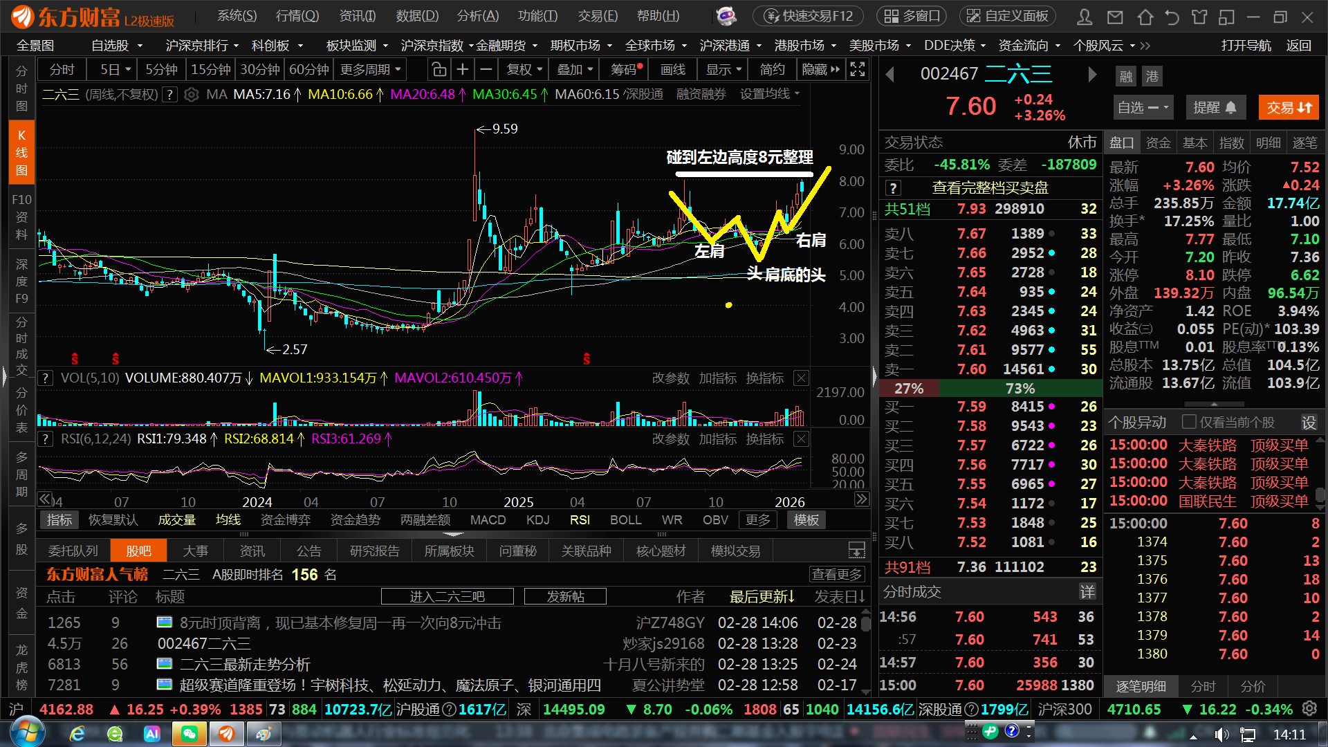Enter fullscreen chart with expand icon
Image resolution: width=1328 pixels, height=747 pixels.
(x=858, y=70)
